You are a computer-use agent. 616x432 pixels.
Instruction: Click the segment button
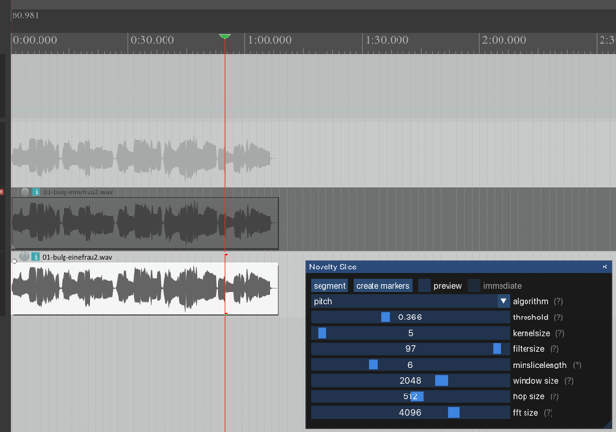pyautogui.click(x=329, y=286)
